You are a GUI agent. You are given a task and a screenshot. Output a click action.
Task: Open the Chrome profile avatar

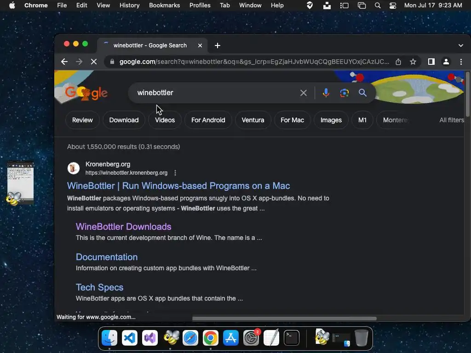(446, 62)
